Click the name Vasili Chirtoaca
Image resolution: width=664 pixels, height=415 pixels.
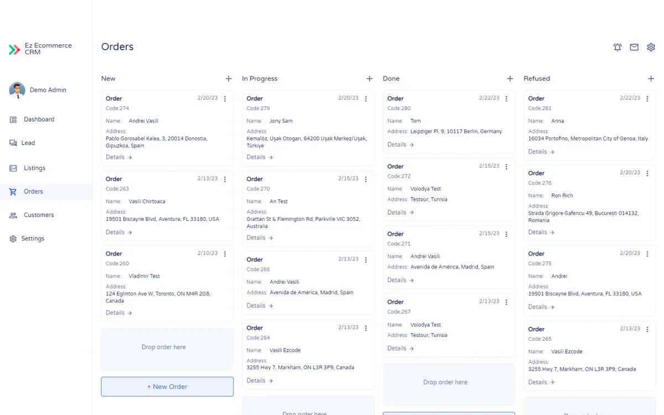(x=147, y=202)
